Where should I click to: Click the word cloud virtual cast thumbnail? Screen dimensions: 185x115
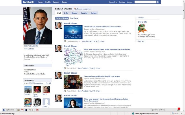coord(73,57)
